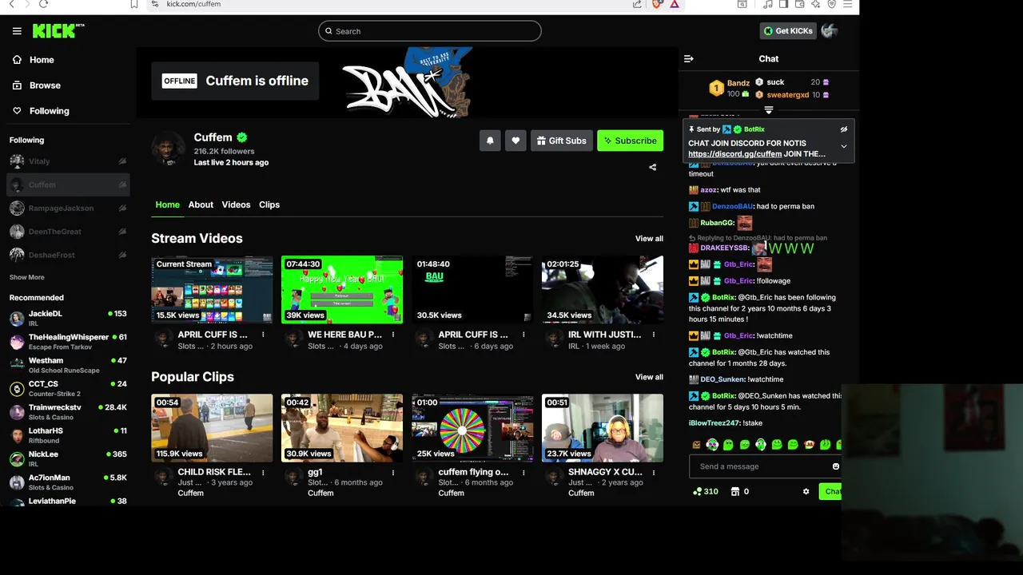The height and width of the screenshot is (575, 1023).
Task: Open NickLee recommended channel
Action: (68, 458)
